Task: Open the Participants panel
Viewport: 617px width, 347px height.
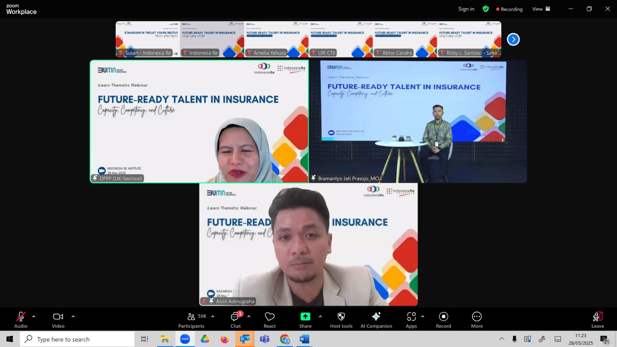Action: (x=191, y=320)
